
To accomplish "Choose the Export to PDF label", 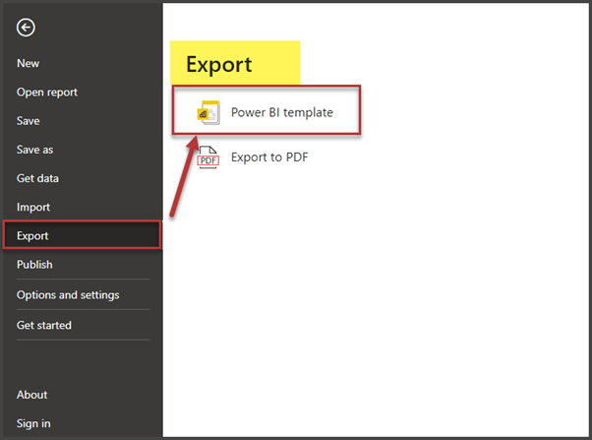I will pyautogui.click(x=269, y=157).
